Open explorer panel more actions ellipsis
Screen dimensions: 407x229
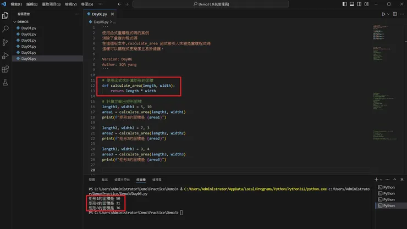coord(77,14)
